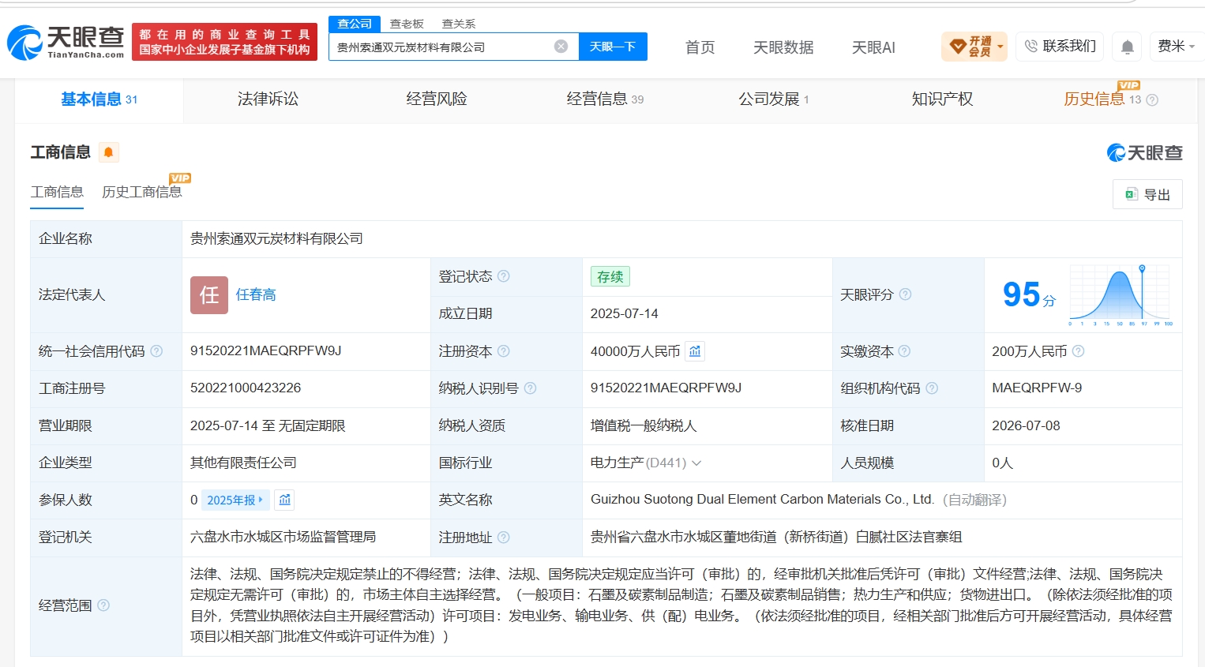Open the 经营信息 tab
Image resolution: width=1205 pixels, height=667 pixels.
(605, 99)
